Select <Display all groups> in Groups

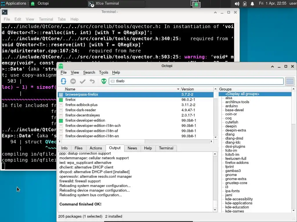pyautogui.click(x=255, y=94)
